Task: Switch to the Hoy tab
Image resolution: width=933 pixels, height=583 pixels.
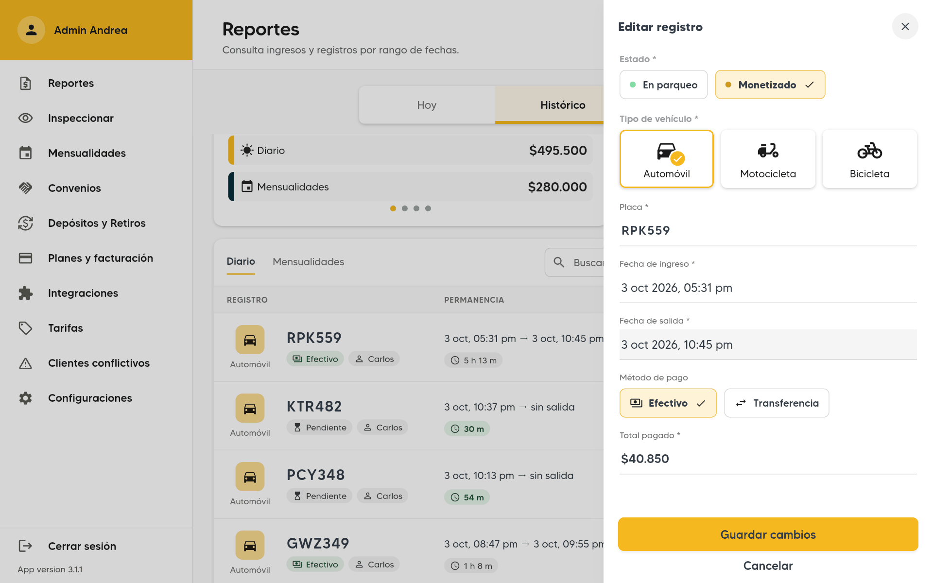Action: click(x=427, y=105)
